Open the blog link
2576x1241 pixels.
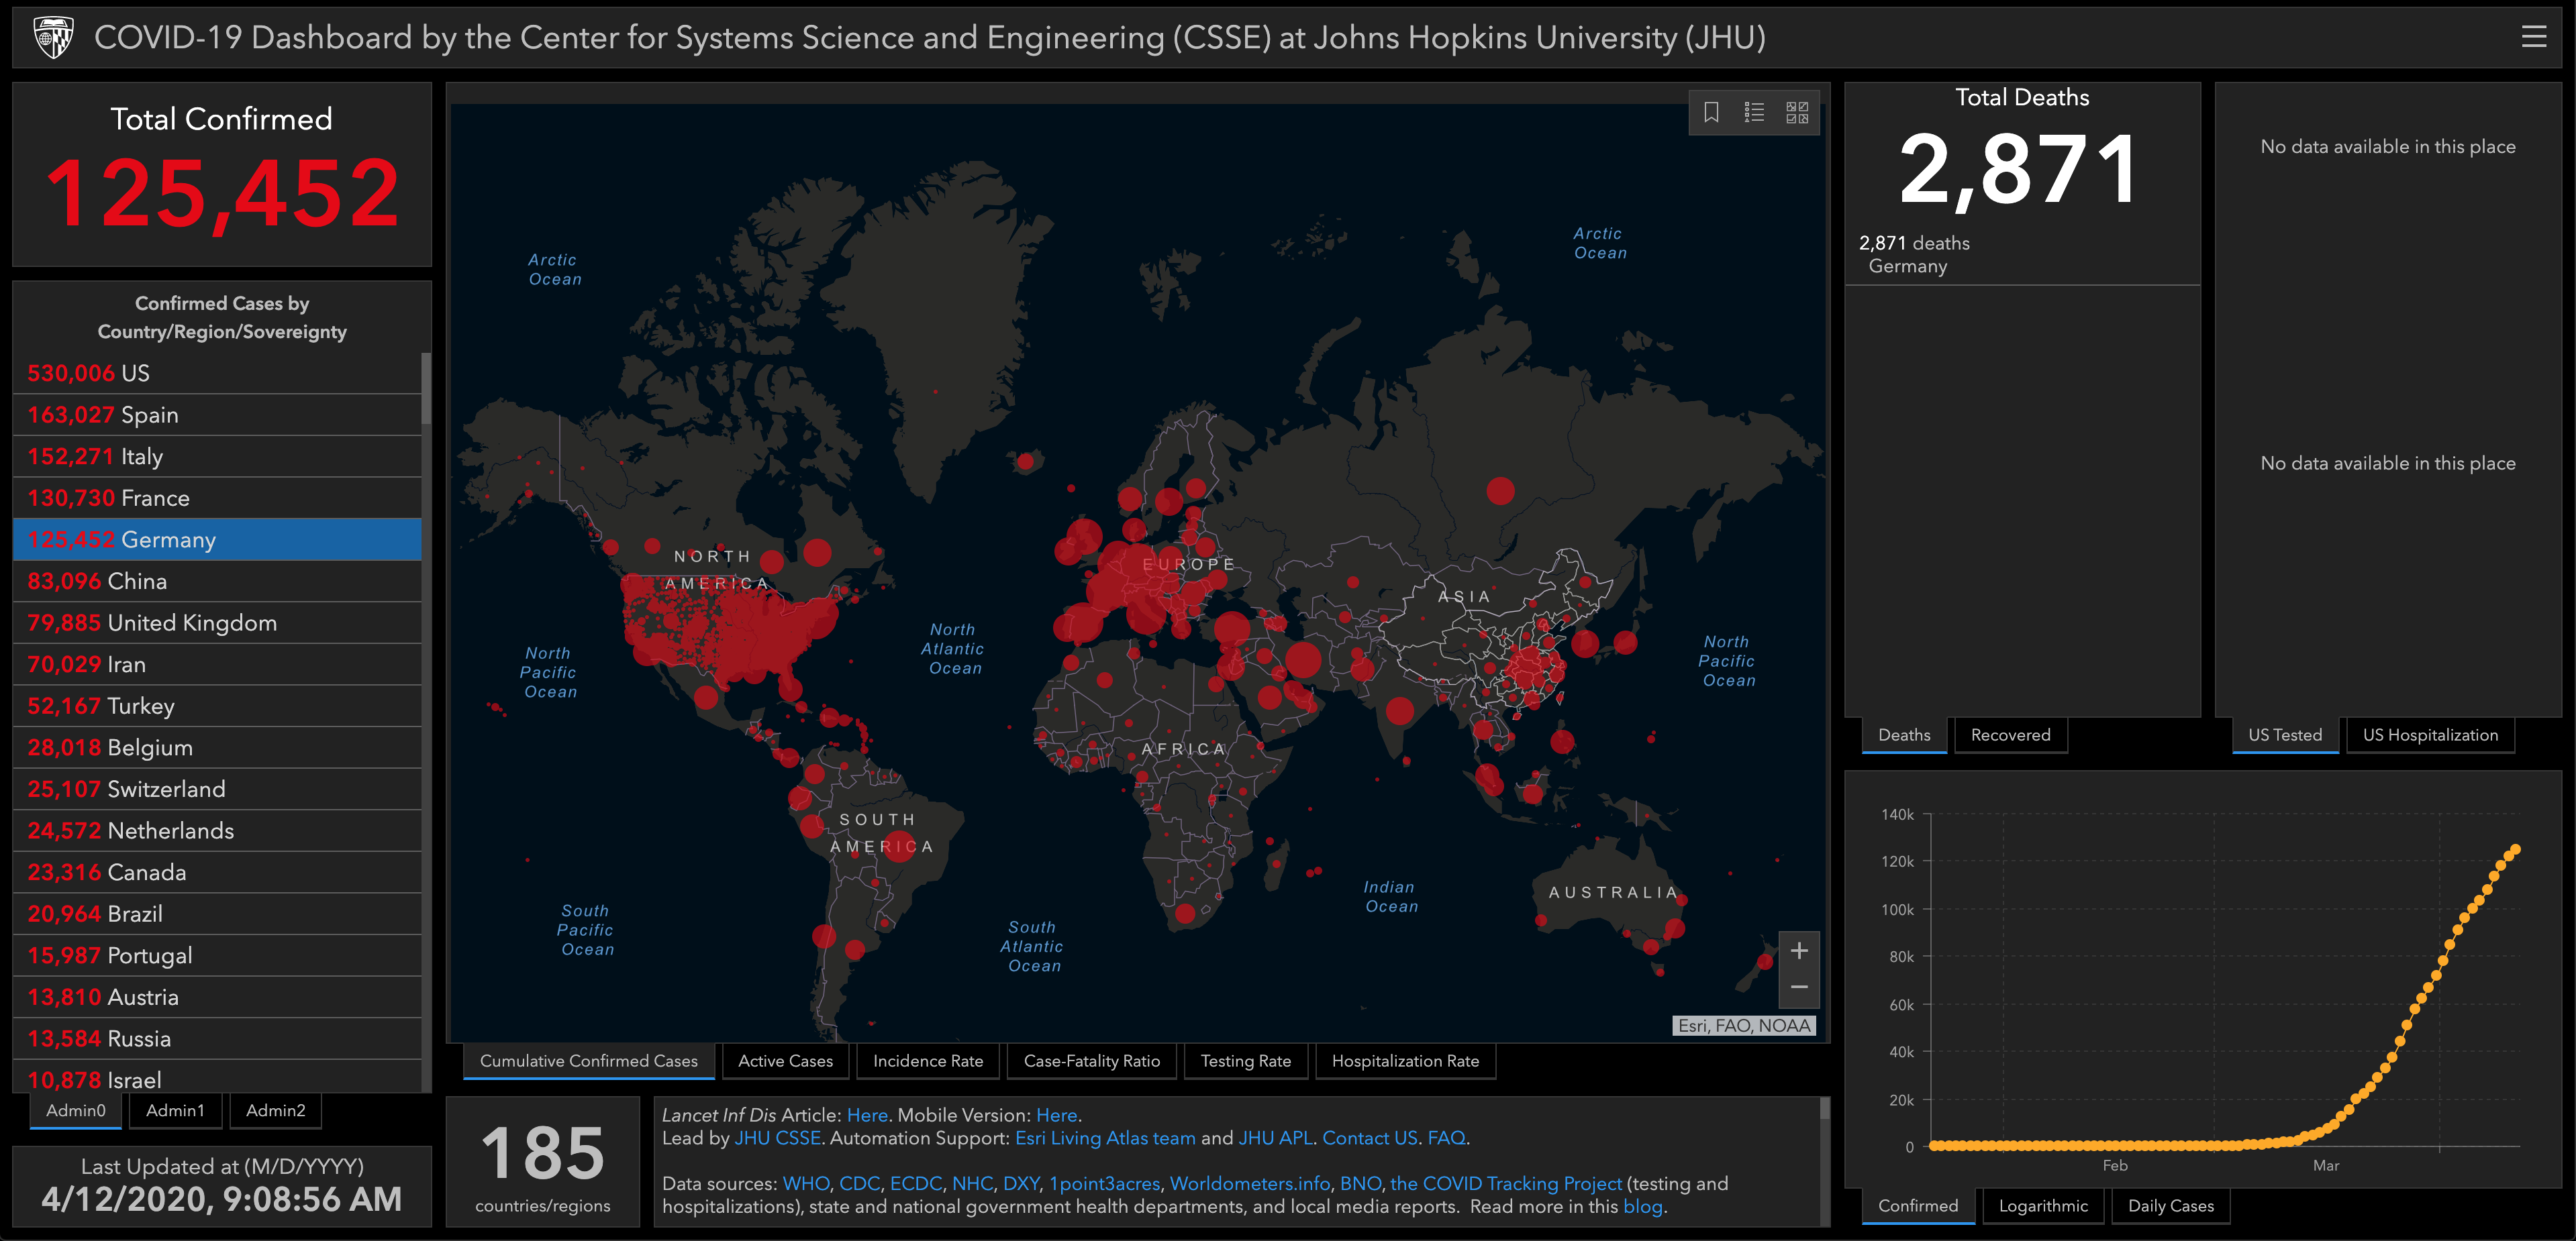tap(1642, 1207)
